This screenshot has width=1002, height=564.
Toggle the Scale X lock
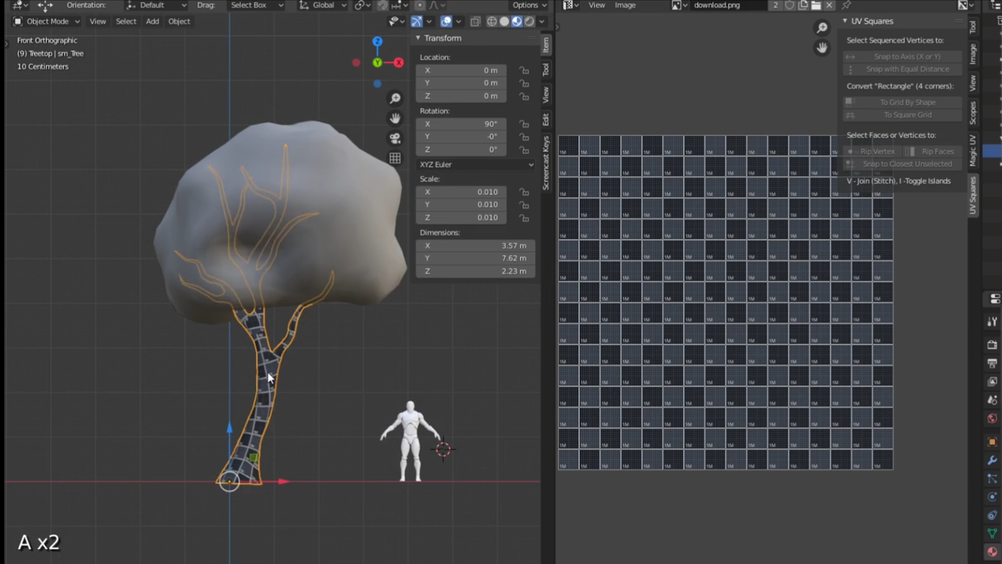(x=524, y=192)
